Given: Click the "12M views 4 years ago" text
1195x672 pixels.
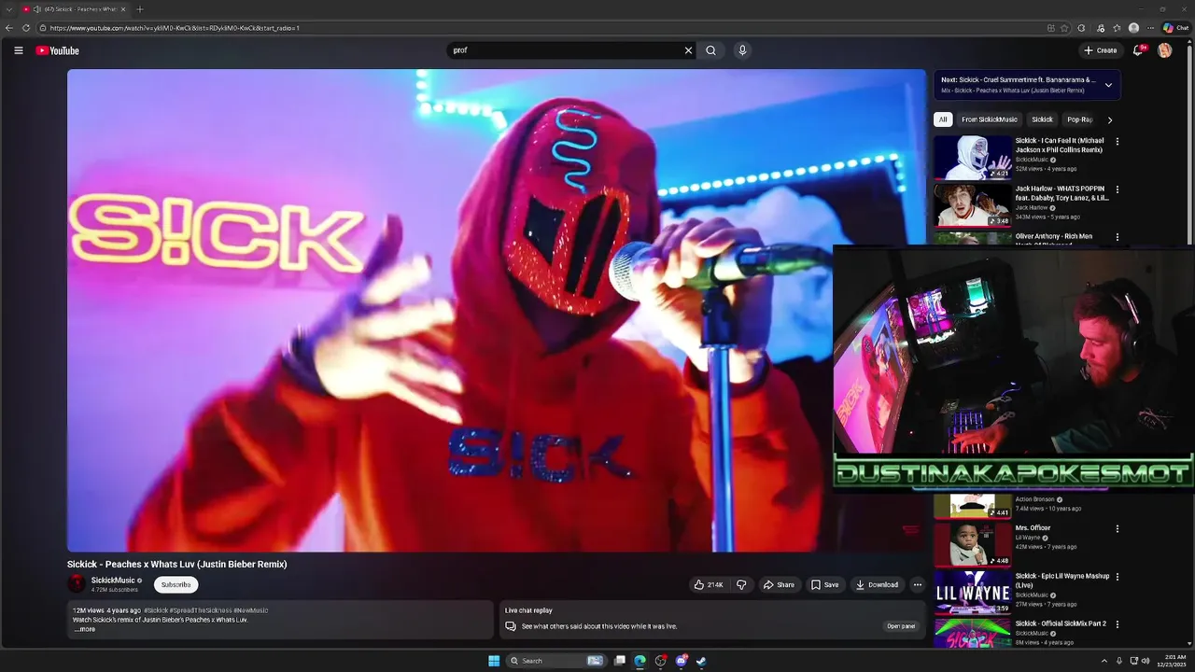Looking at the screenshot, I should pyautogui.click(x=106, y=610).
